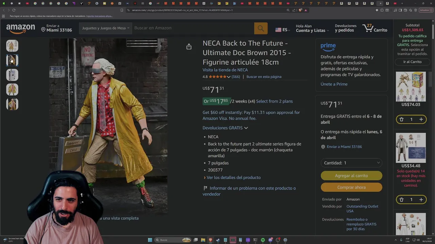Click trash icon under the US$74.03 item
The height and width of the screenshot is (244, 435).
click(x=401, y=119)
